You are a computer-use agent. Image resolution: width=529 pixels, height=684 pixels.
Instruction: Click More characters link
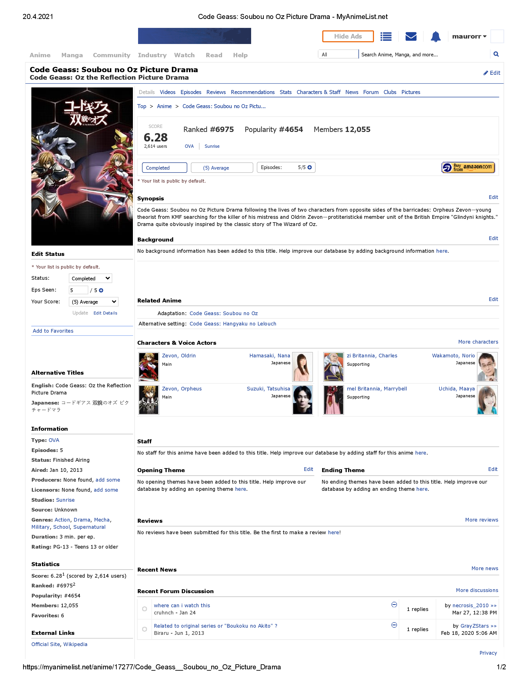click(478, 342)
